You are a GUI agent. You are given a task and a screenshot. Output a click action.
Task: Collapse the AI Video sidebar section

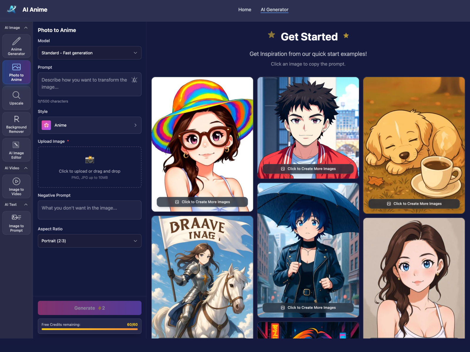pos(26,168)
